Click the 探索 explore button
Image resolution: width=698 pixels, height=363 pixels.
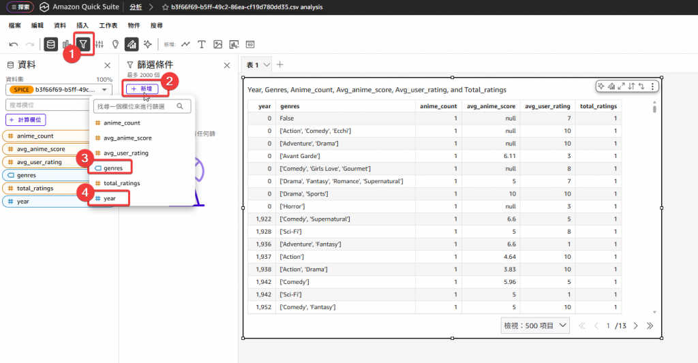click(x=20, y=7)
